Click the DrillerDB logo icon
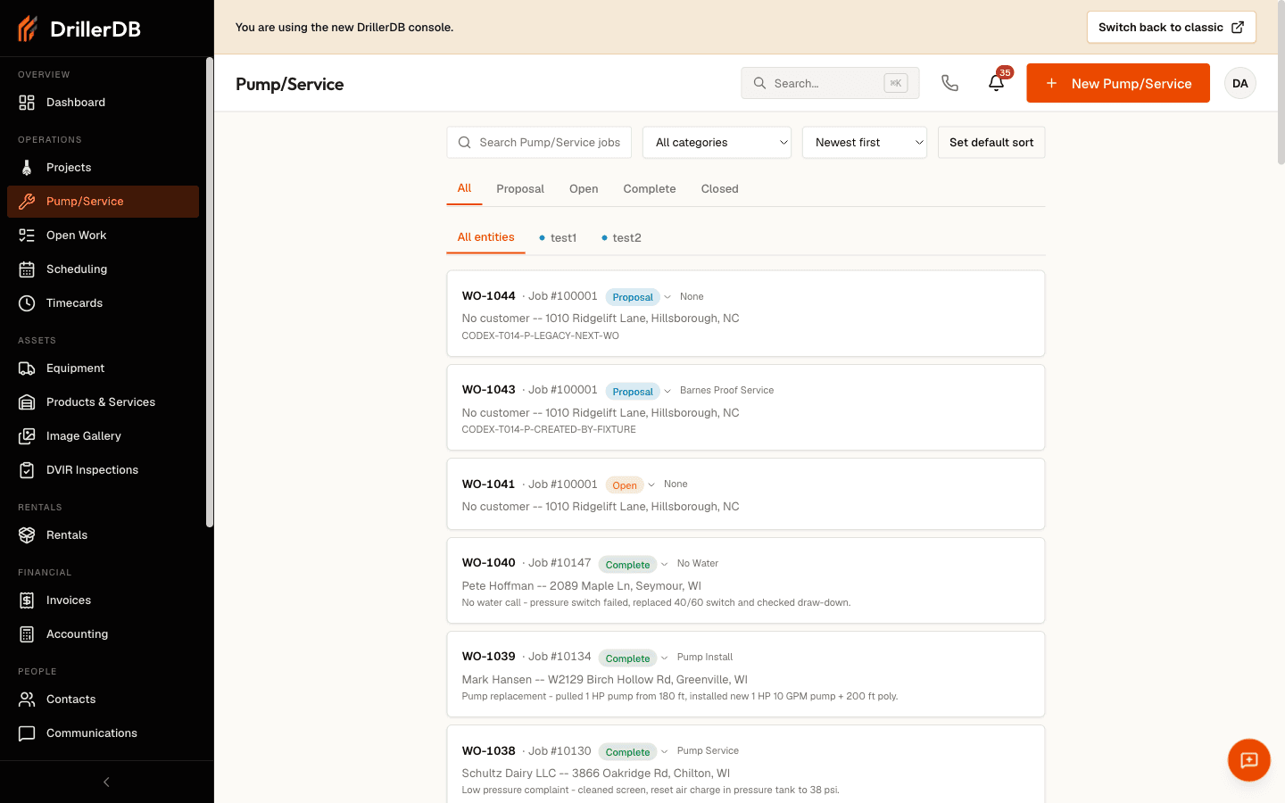This screenshot has height=803, width=1285. tap(28, 29)
